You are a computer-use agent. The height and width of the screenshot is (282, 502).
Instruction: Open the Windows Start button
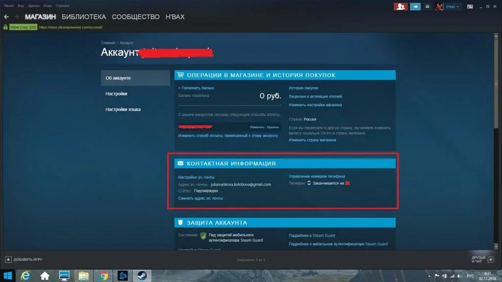pos(8,276)
